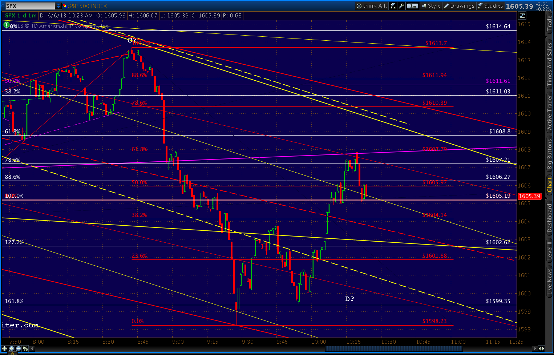
Task: Open the Drawings menu
Action: coord(460,6)
